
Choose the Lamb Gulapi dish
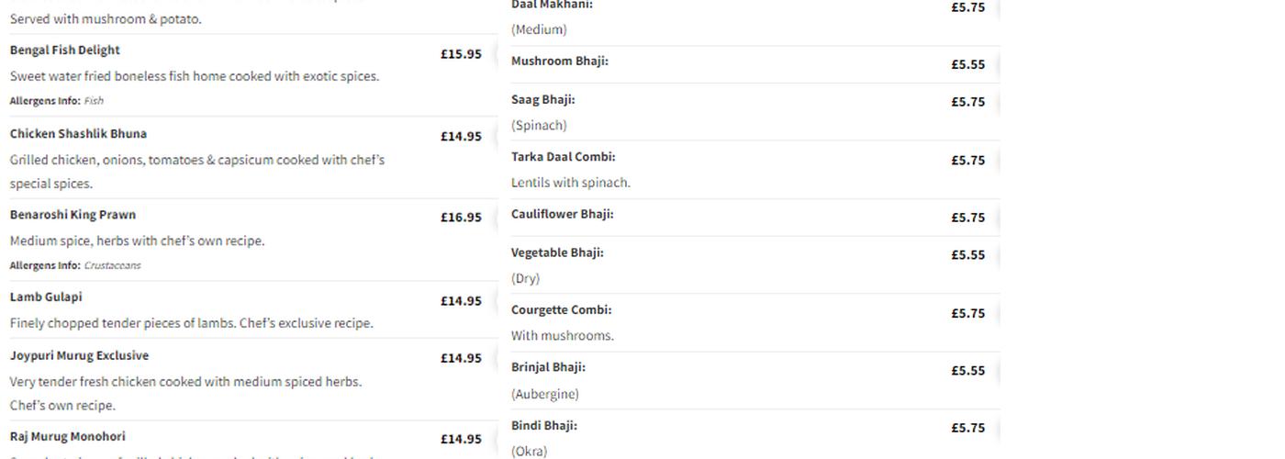pos(46,297)
